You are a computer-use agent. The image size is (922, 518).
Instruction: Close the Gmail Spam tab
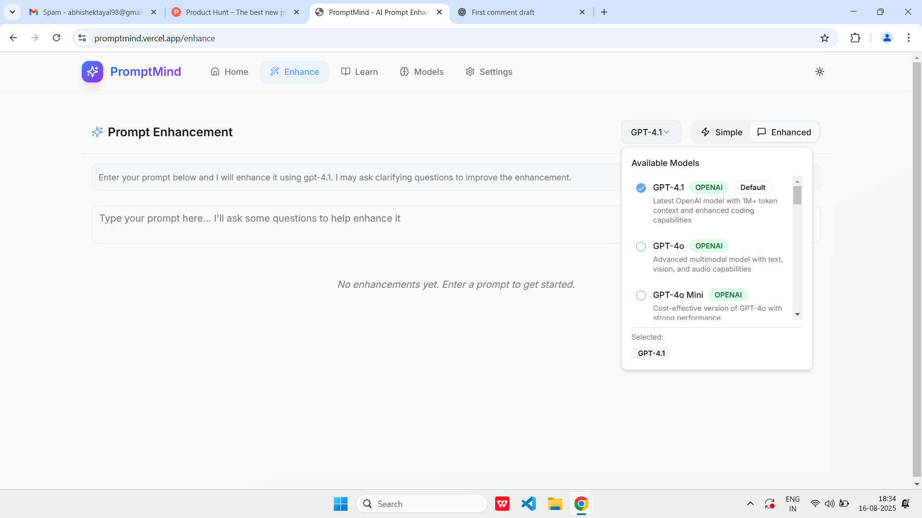pos(154,12)
